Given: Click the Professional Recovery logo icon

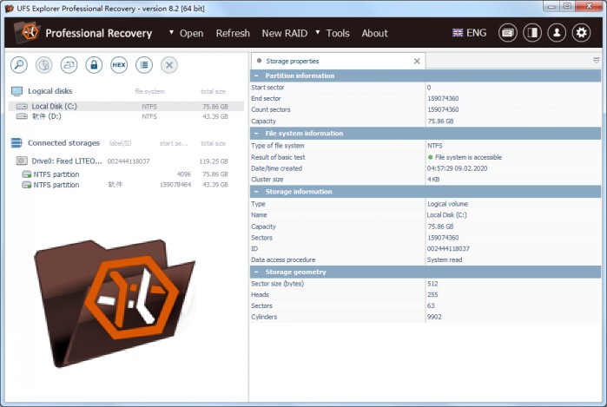Looking at the screenshot, I should (x=27, y=32).
